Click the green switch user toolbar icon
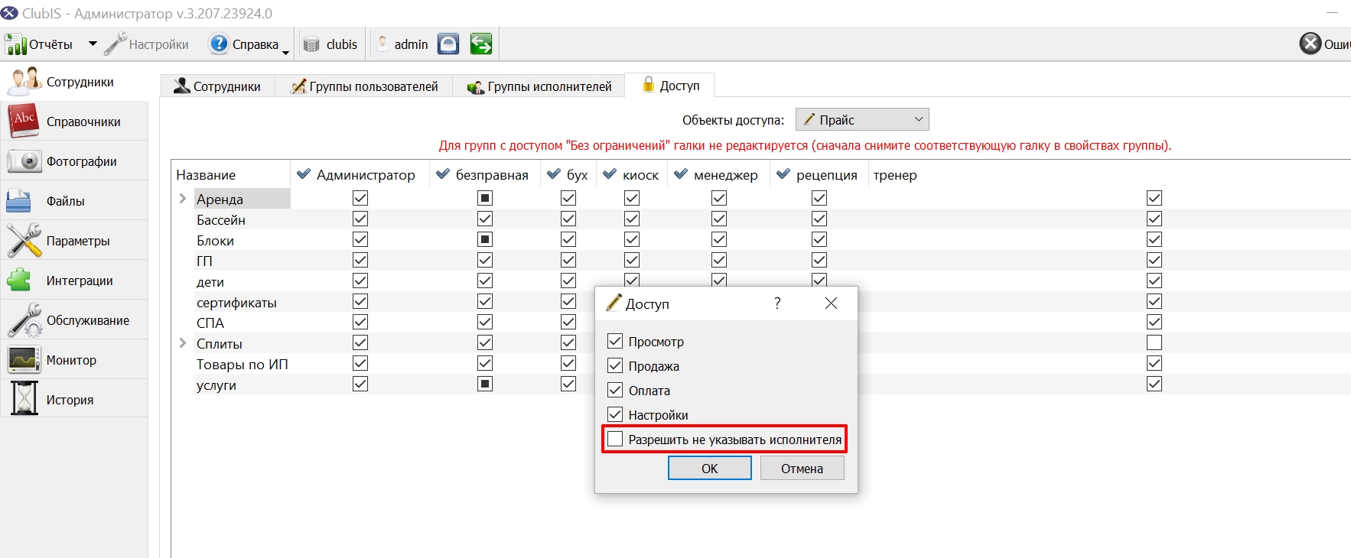Viewport: 1351px width, 558px height. 481,44
